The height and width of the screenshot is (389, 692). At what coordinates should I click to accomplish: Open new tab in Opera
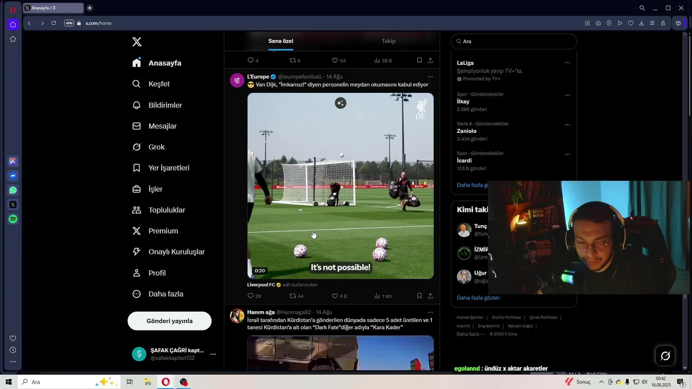tap(90, 8)
